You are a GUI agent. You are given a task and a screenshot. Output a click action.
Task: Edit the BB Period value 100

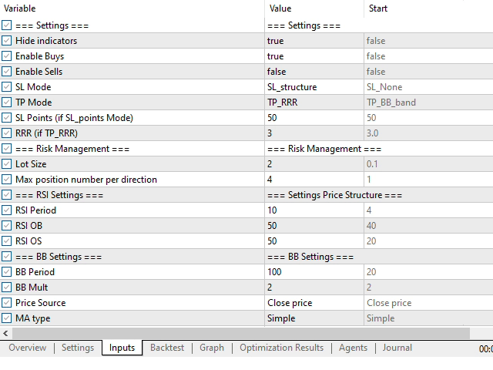point(314,272)
